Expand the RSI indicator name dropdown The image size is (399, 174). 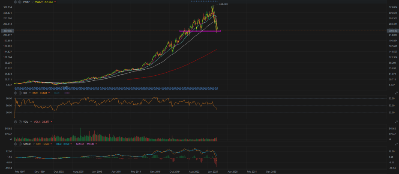pyautogui.click(x=30, y=93)
